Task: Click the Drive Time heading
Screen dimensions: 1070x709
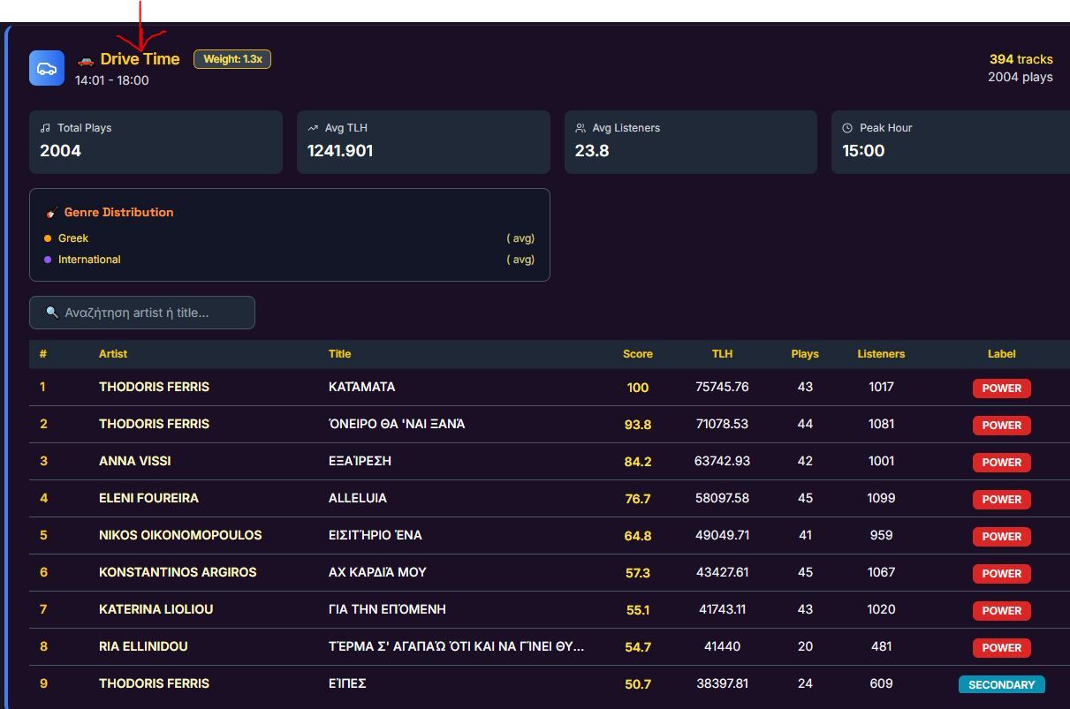Action: 140,59
